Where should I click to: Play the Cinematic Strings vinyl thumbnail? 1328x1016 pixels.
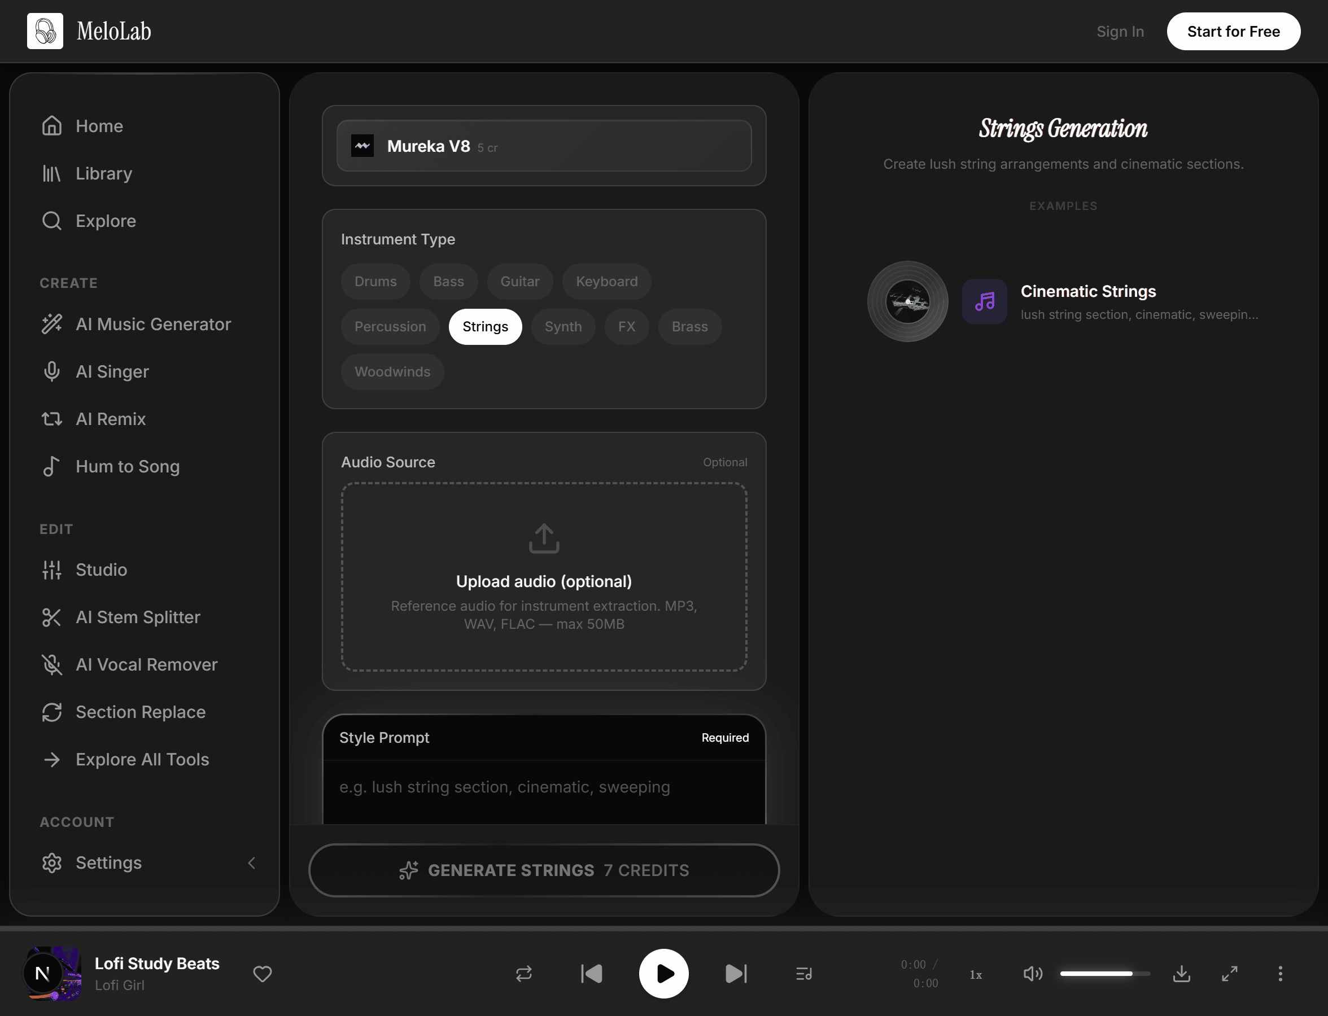coord(907,301)
